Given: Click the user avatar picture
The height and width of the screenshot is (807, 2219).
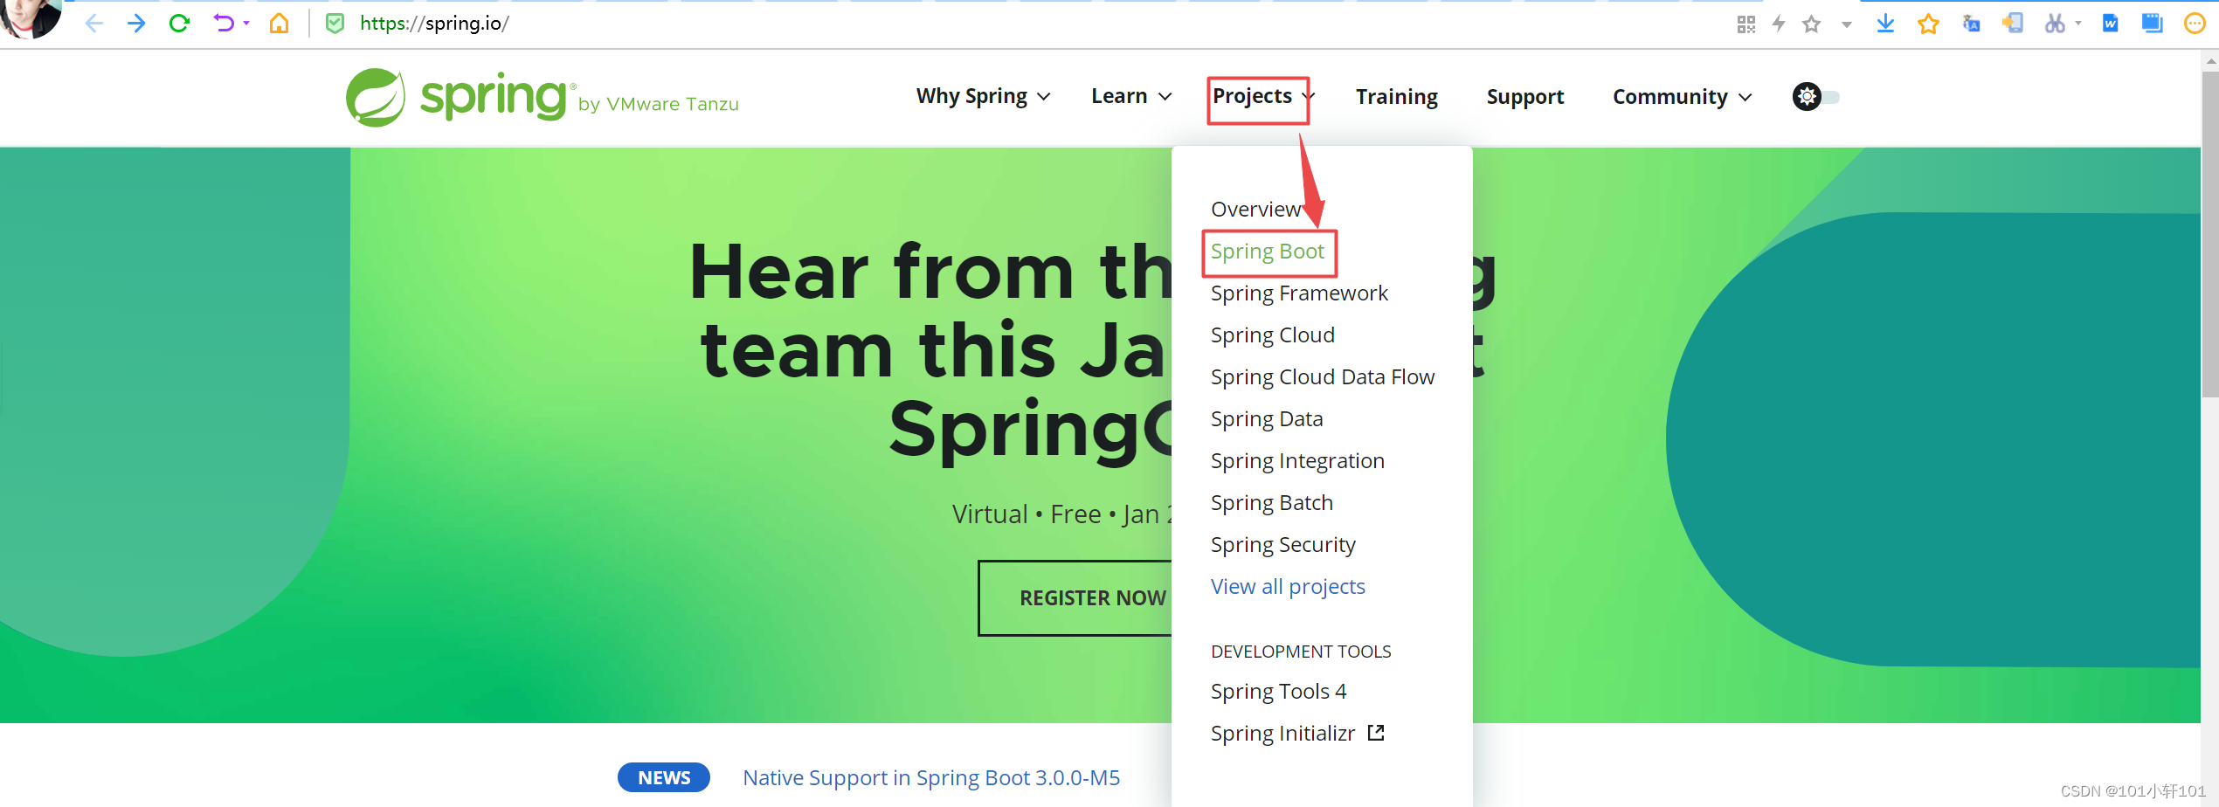Looking at the screenshot, I should [31, 17].
